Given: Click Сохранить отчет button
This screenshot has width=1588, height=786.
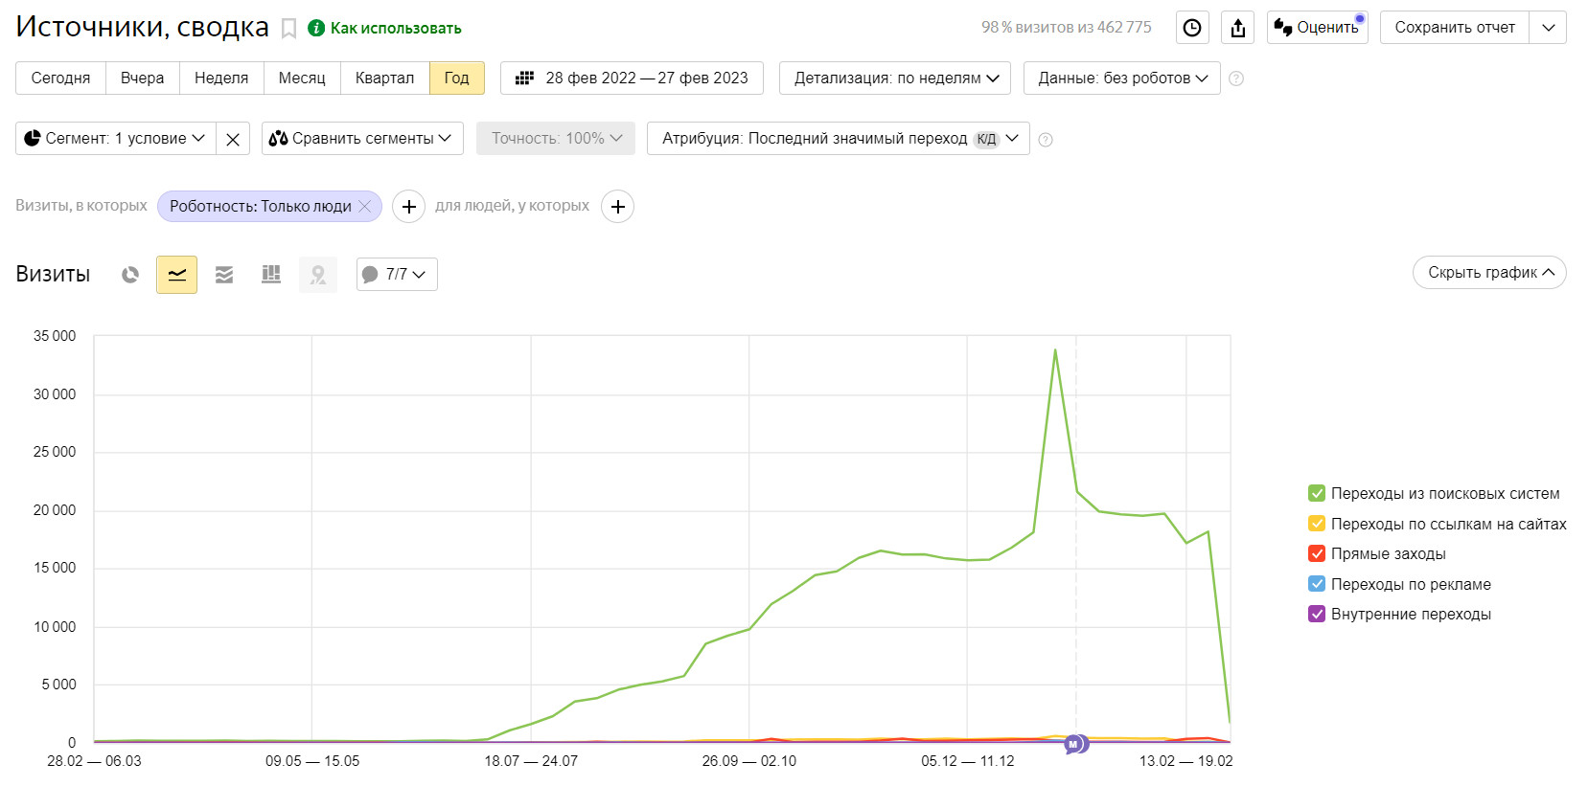Looking at the screenshot, I should click(1454, 28).
